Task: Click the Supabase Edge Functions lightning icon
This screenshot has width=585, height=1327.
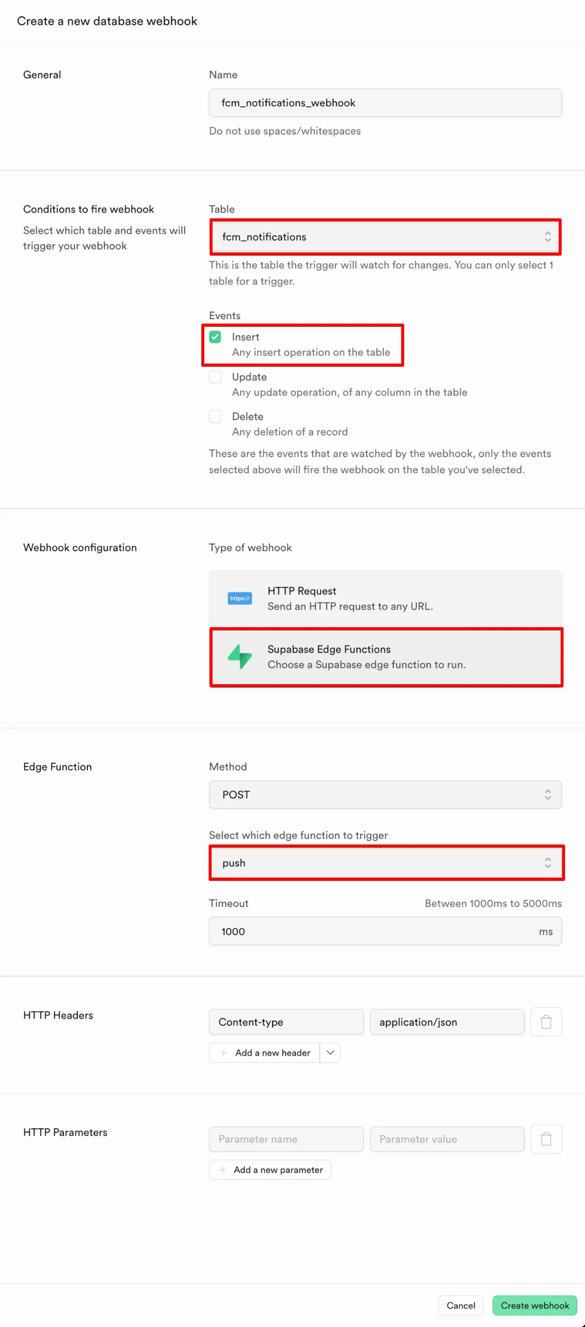Action: (240, 657)
